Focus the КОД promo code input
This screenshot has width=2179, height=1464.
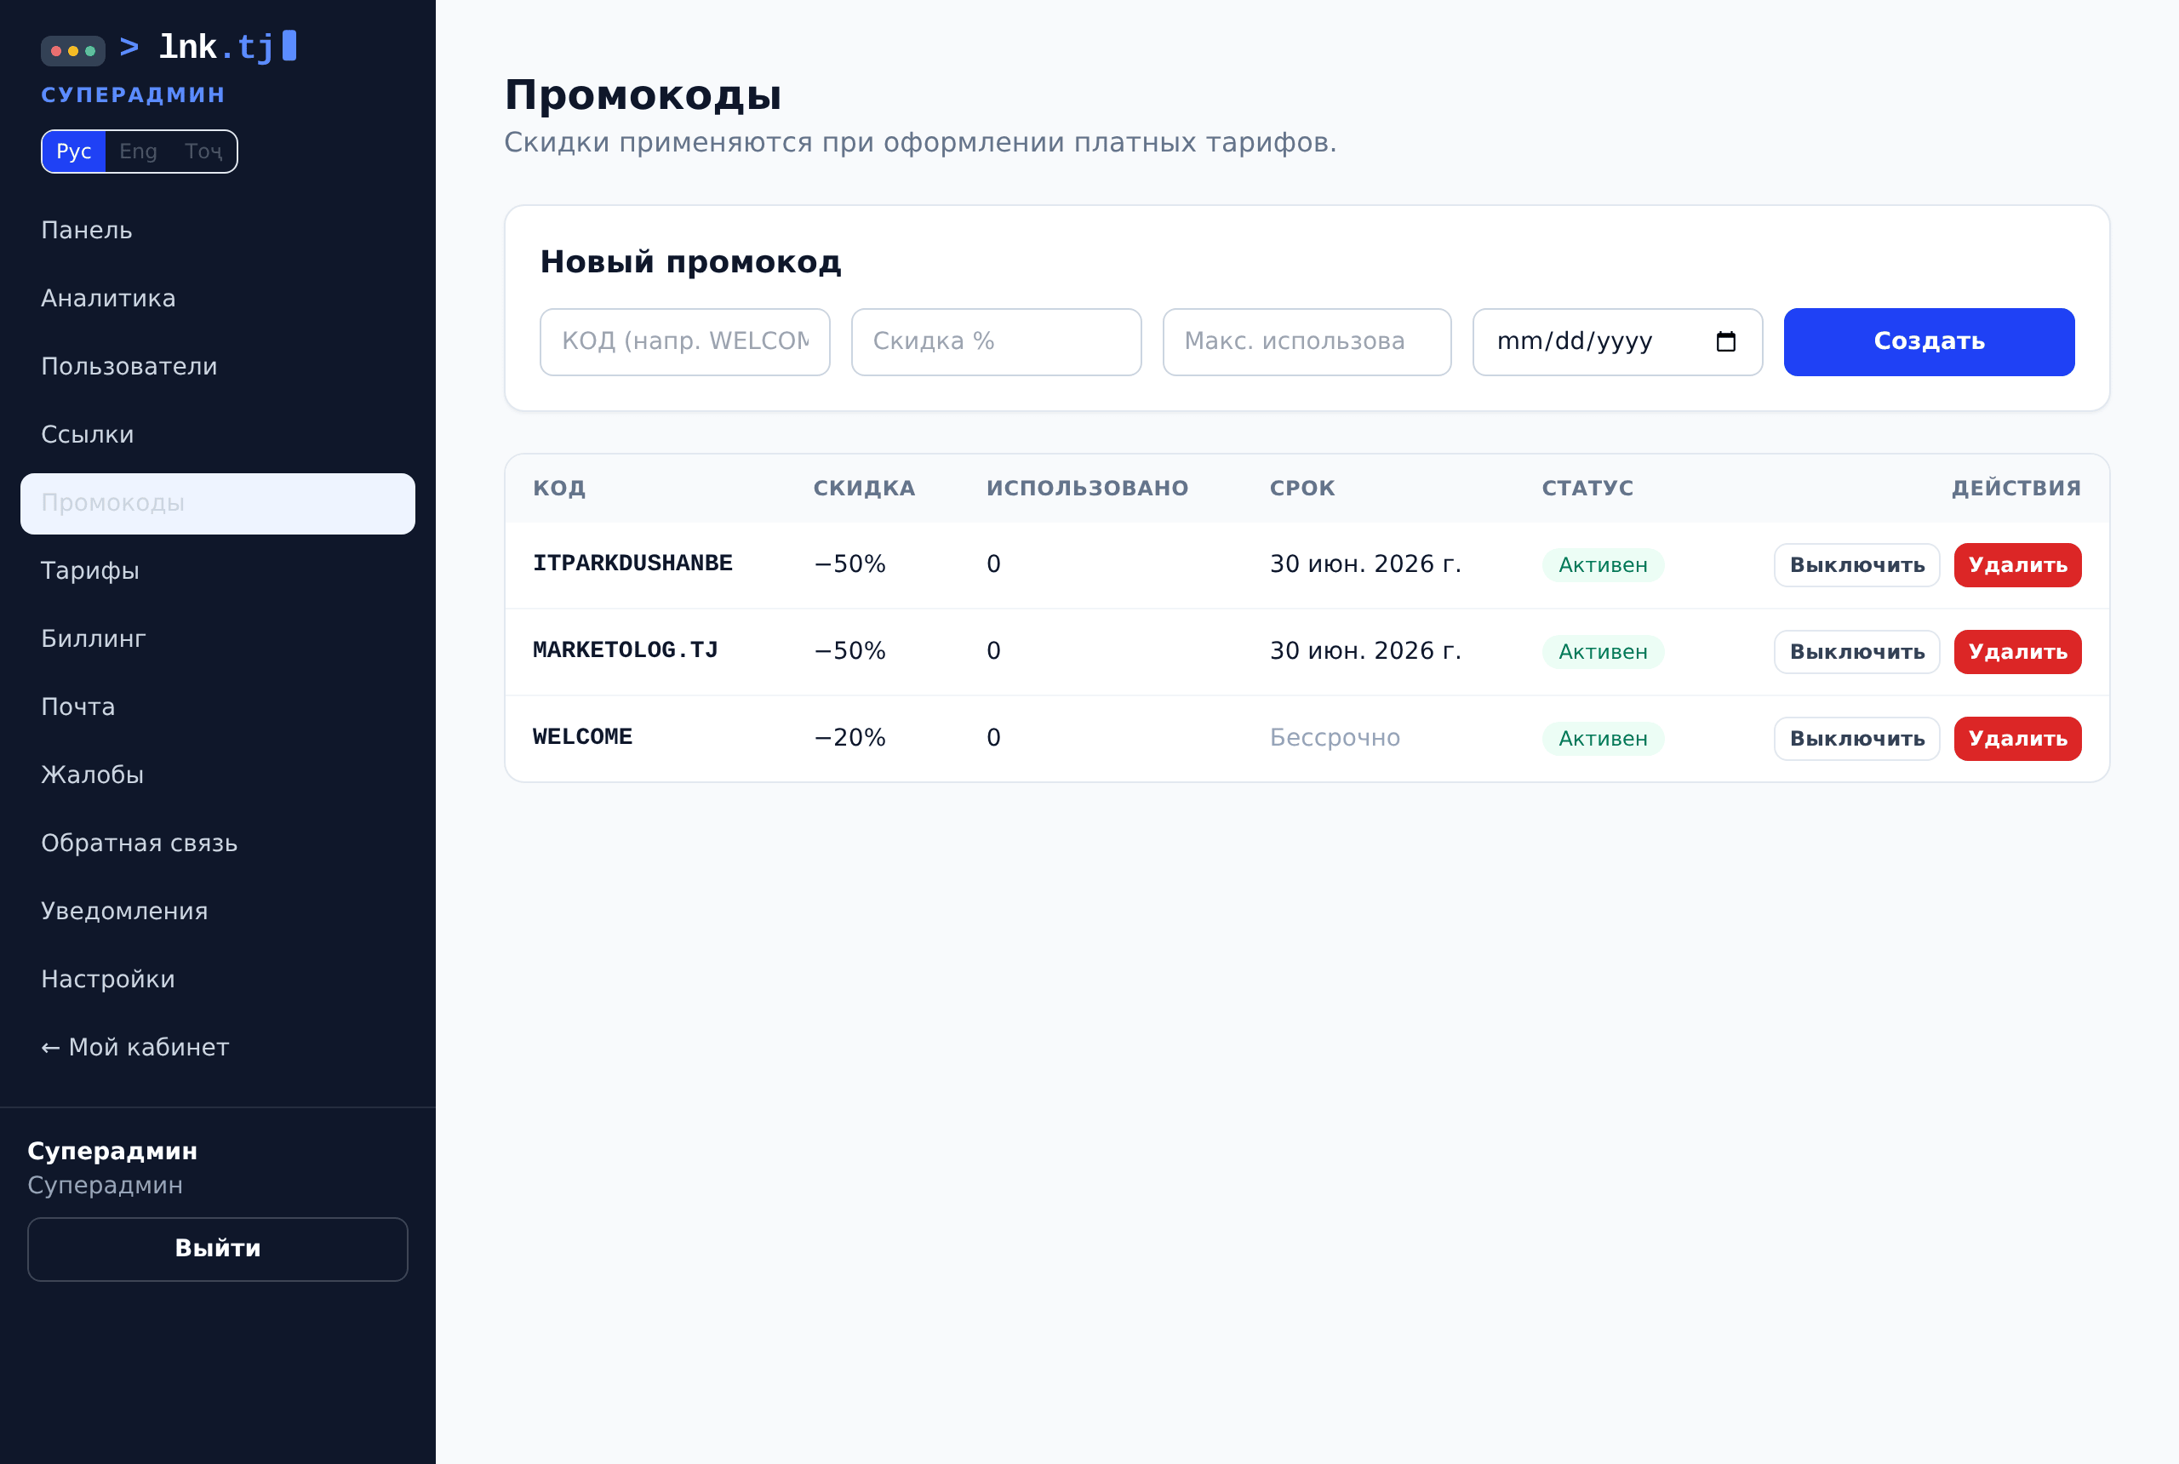pyautogui.click(x=684, y=341)
